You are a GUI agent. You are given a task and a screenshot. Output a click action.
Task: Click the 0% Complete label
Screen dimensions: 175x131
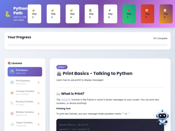tap(160, 38)
